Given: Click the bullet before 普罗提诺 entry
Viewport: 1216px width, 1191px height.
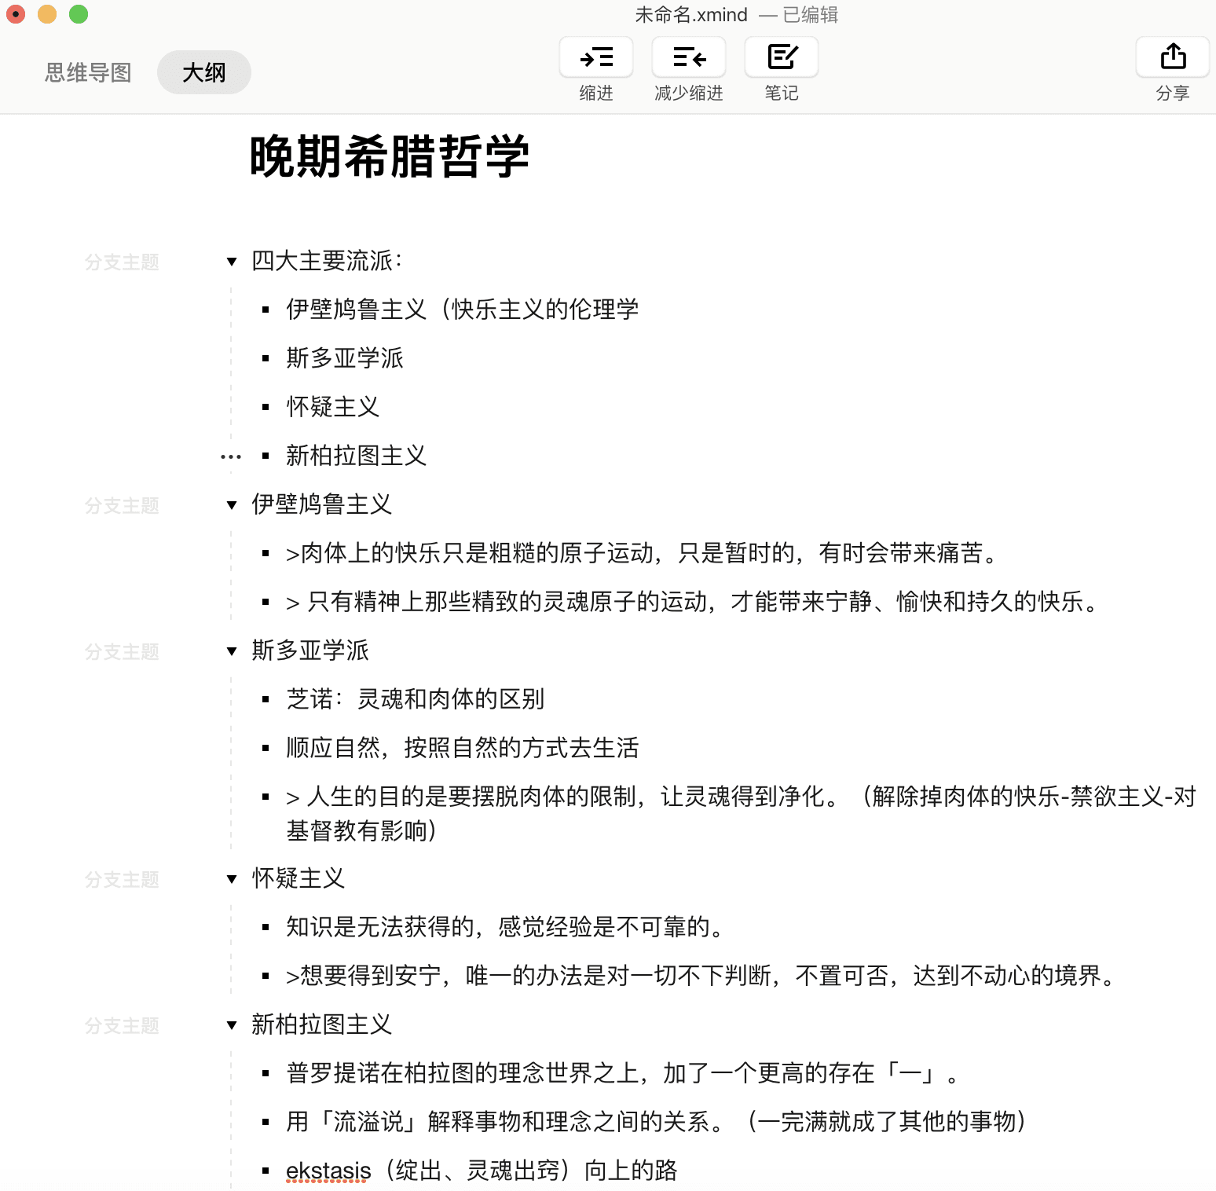Looking at the screenshot, I should [265, 1074].
